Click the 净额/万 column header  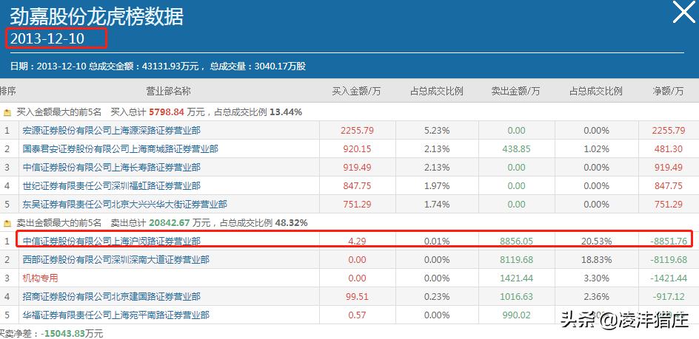click(668, 91)
